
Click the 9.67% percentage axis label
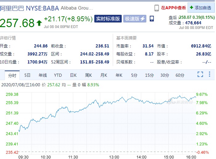click(x=202, y=94)
